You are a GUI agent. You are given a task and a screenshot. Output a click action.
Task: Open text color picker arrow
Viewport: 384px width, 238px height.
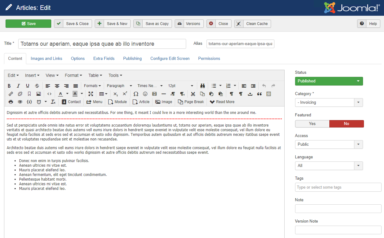click(x=67, y=94)
